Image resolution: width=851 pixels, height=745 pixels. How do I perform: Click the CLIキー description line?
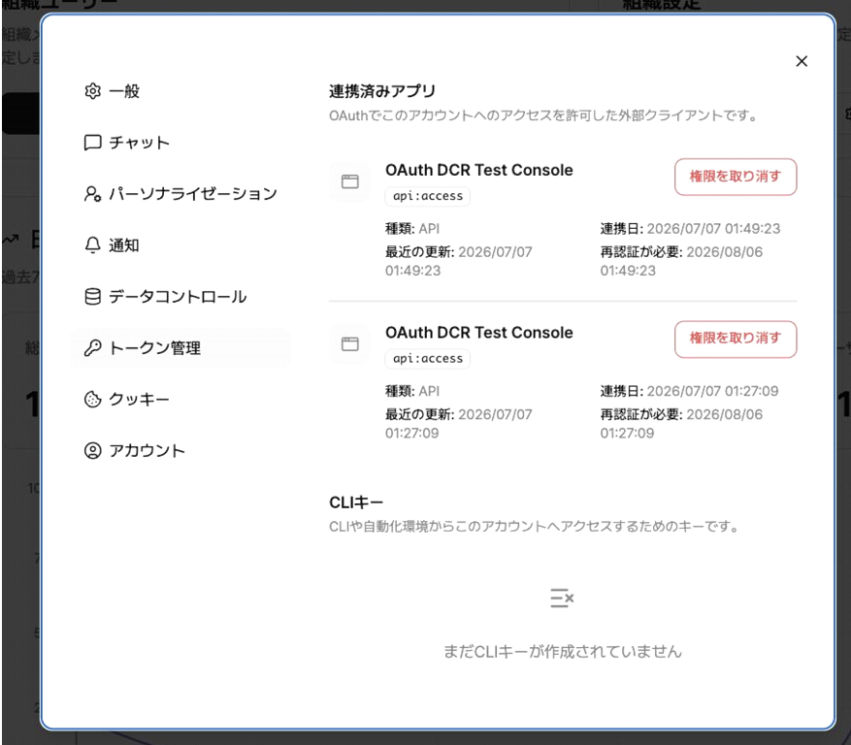[534, 527]
